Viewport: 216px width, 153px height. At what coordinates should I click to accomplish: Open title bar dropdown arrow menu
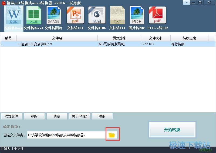click(x=186, y=2)
